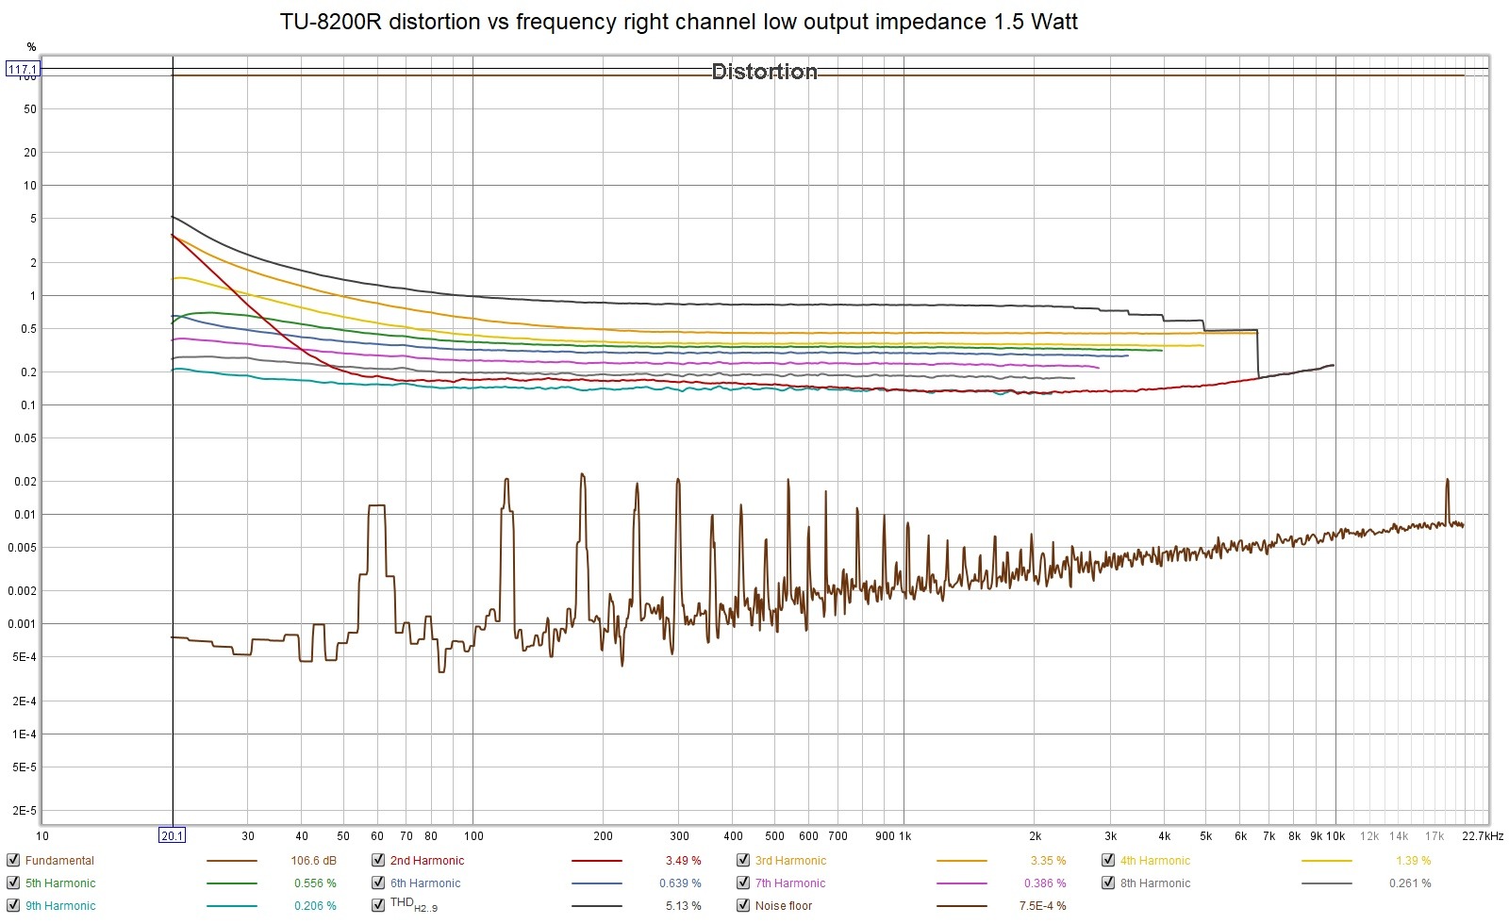The width and height of the screenshot is (1509, 924).
Task: Click the 4th Harmonic legend label
Action: pyautogui.click(x=1155, y=861)
